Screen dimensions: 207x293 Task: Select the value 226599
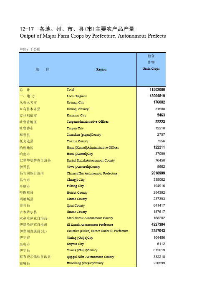click(x=159, y=263)
